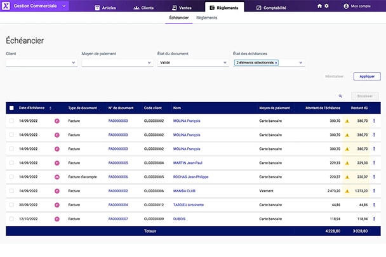
Task: Remove the '2 éléments sélectionnés' filter tag
Action: coord(276,63)
